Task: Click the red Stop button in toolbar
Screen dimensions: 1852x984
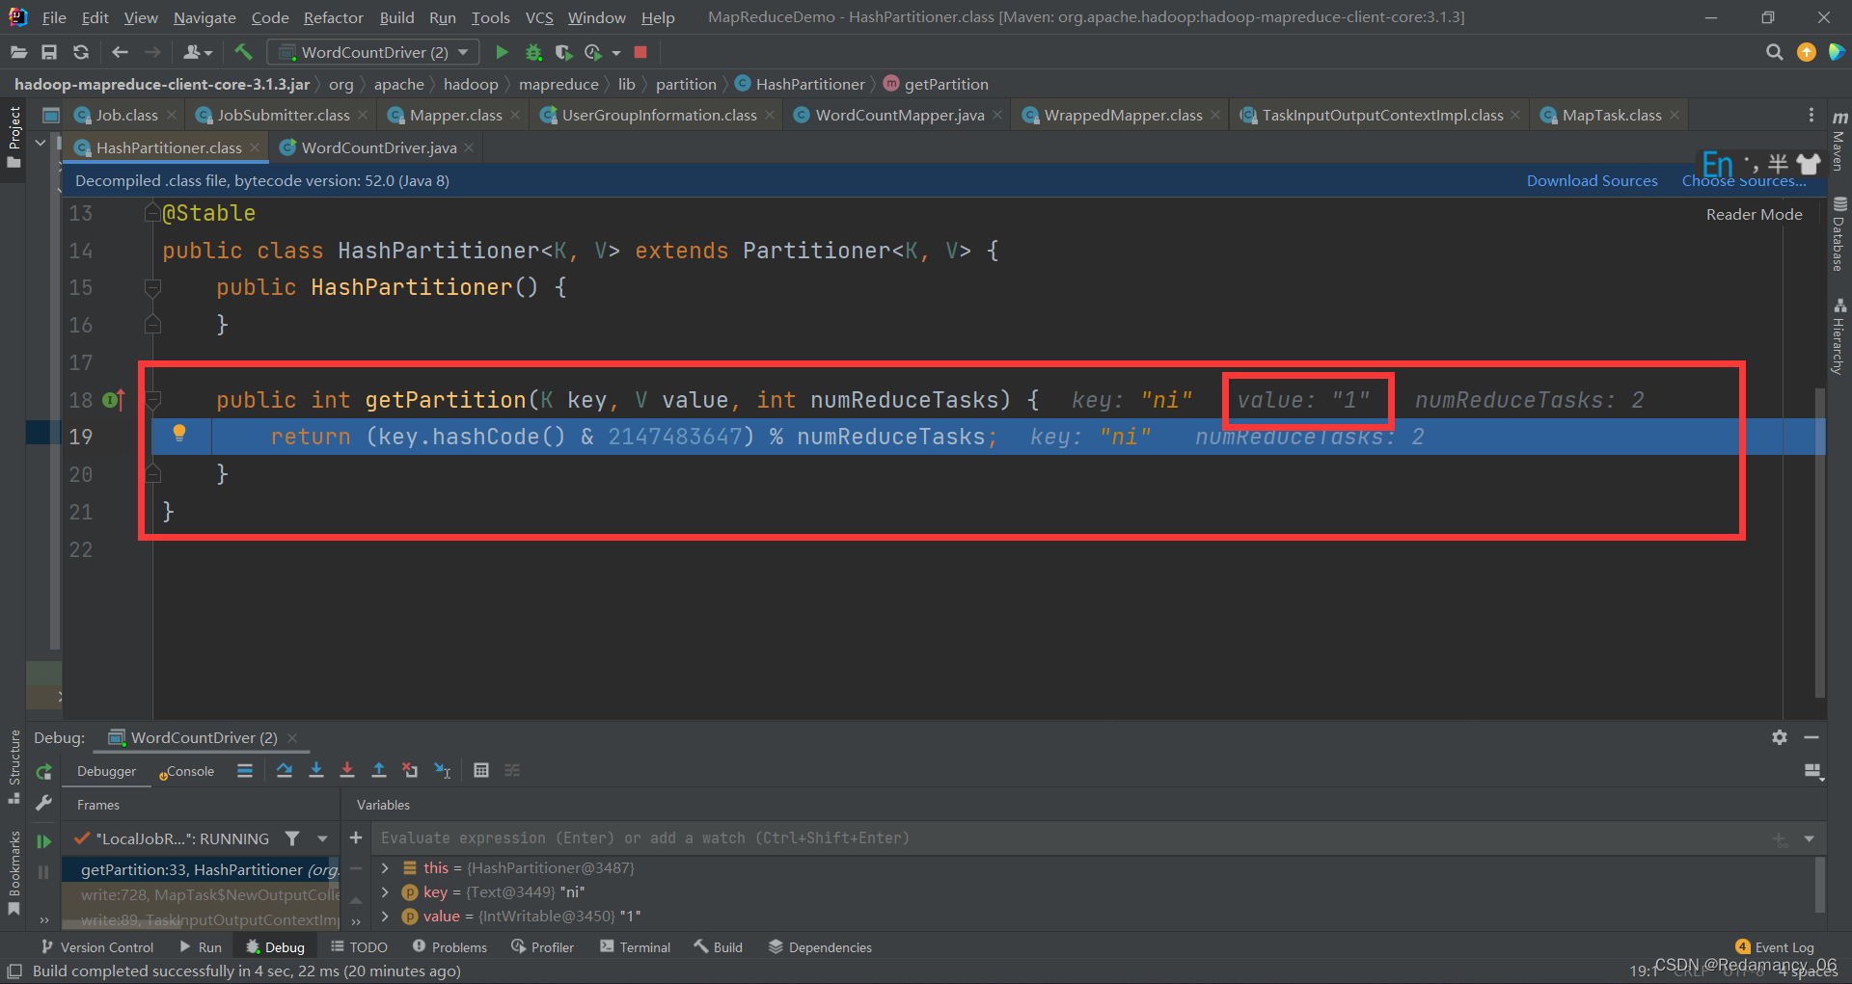Action: 640,52
